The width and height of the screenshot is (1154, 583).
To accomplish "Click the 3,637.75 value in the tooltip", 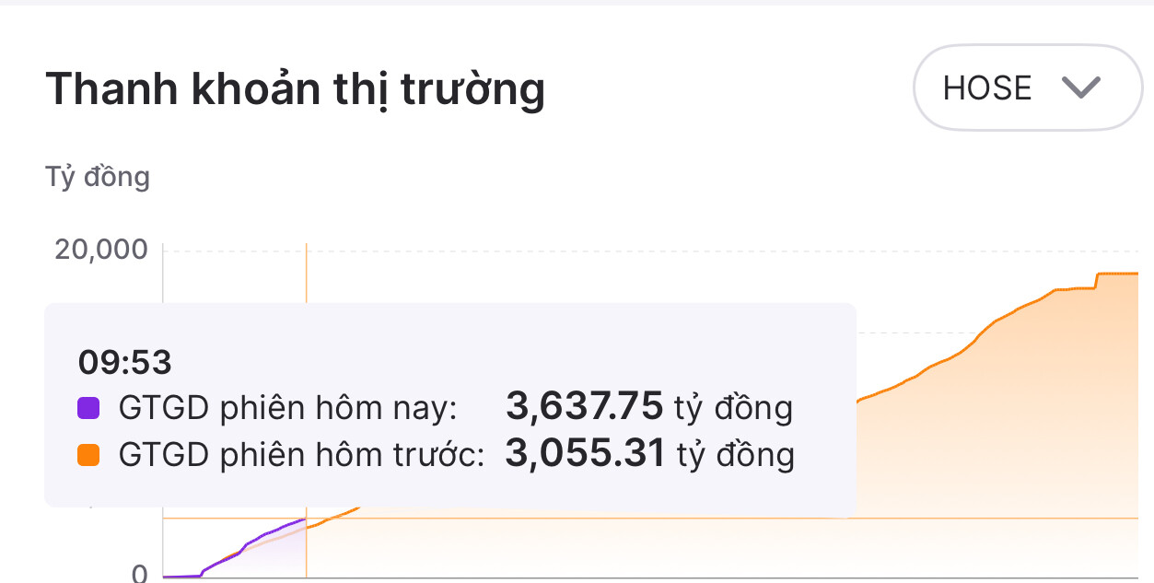I will point(584,406).
